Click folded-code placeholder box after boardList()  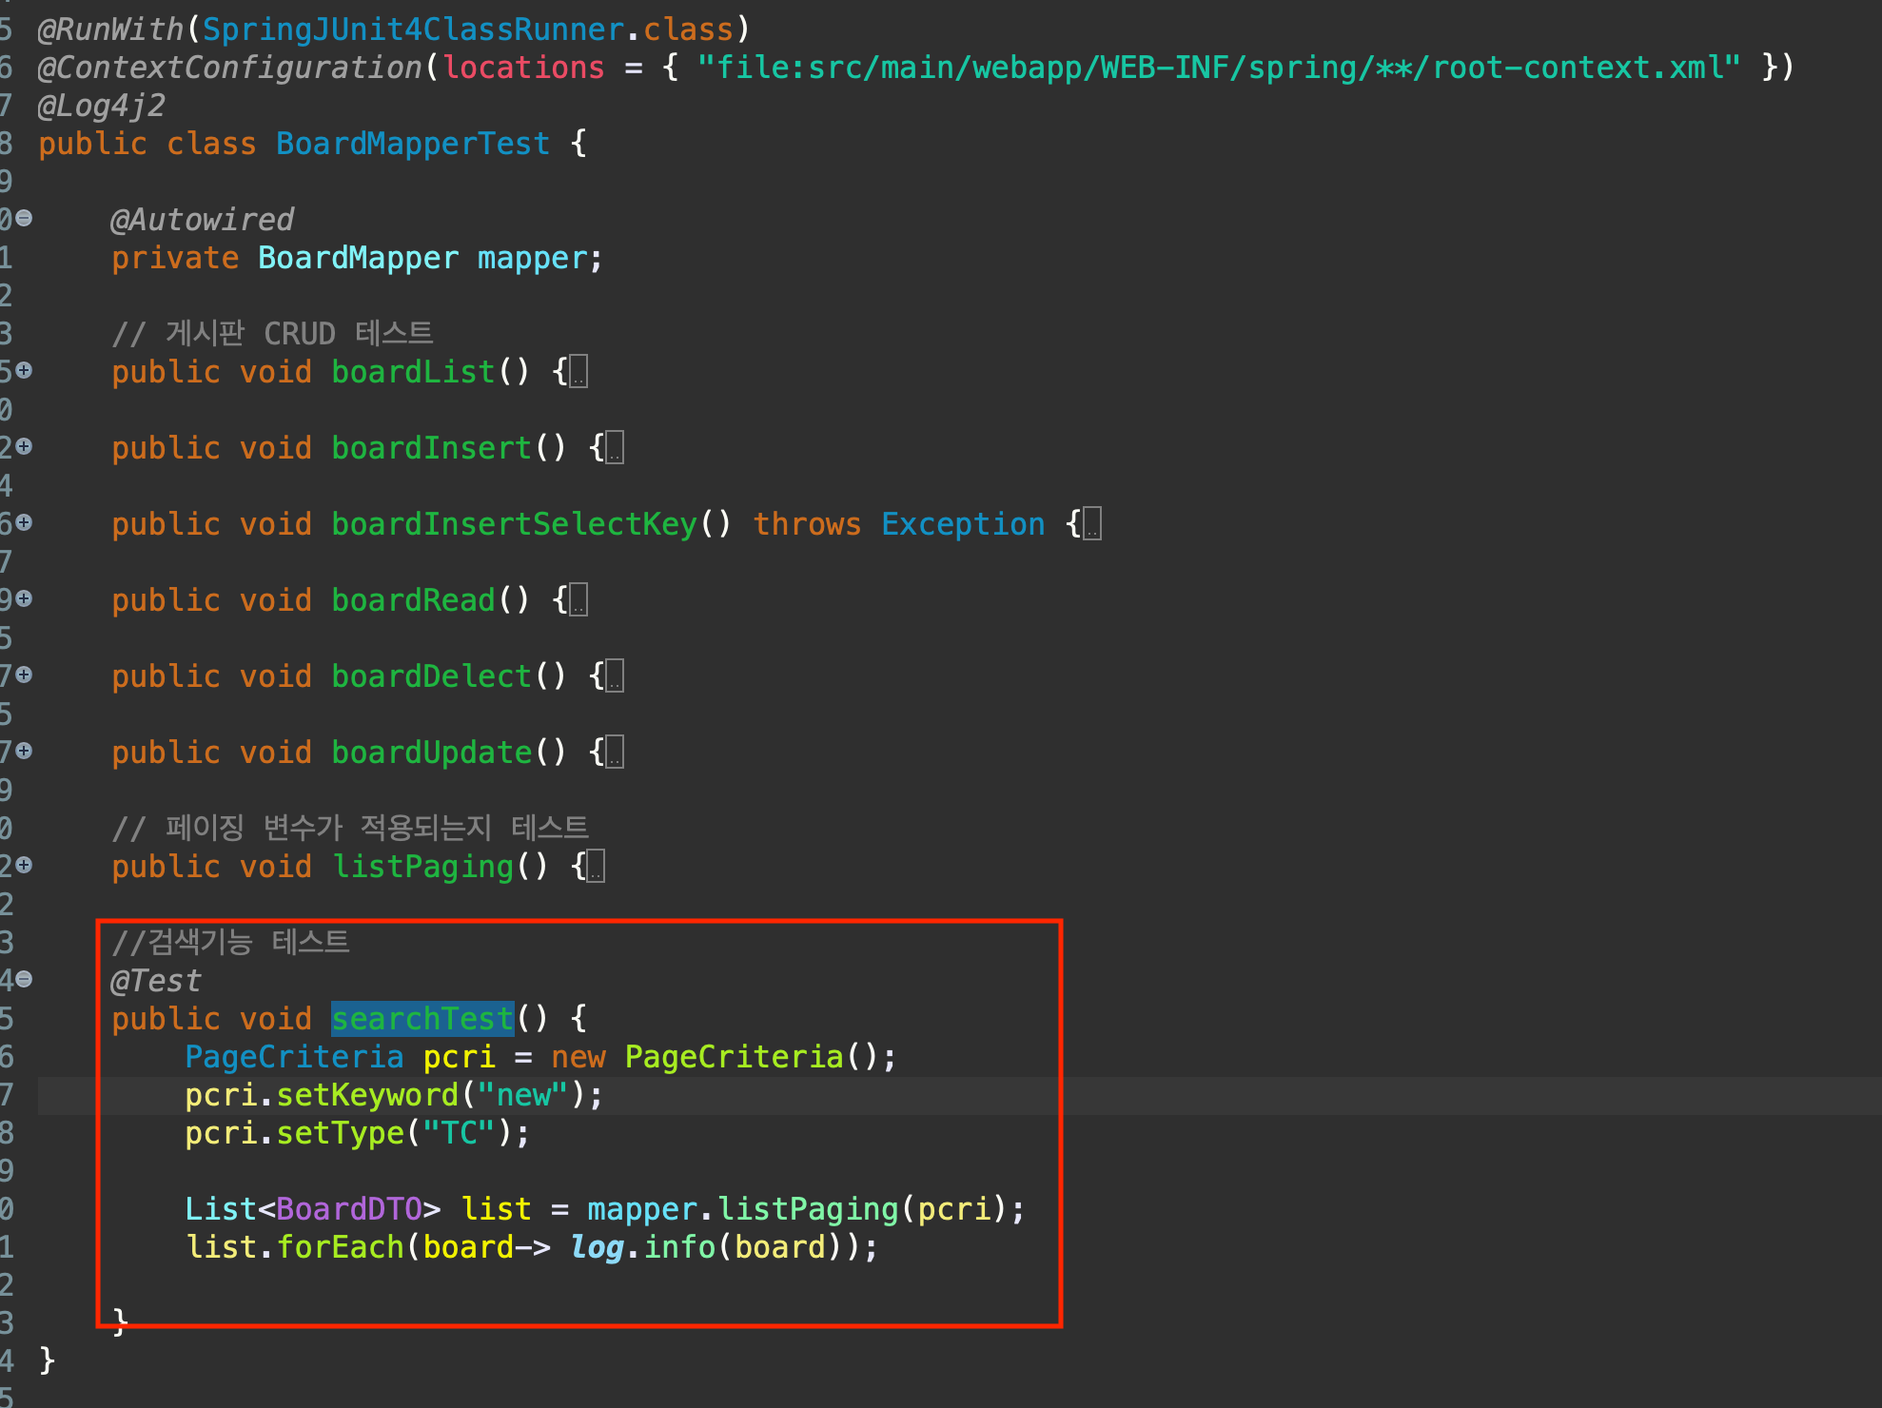click(x=578, y=372)
